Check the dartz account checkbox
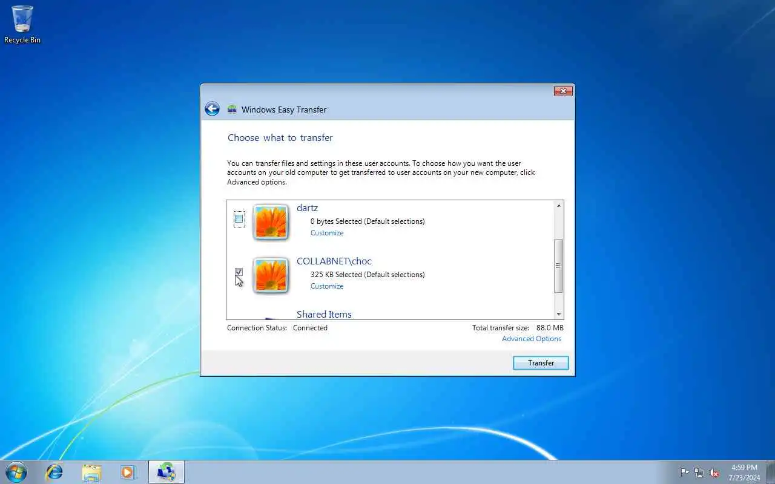775x484 pixels. coord(239,219)
